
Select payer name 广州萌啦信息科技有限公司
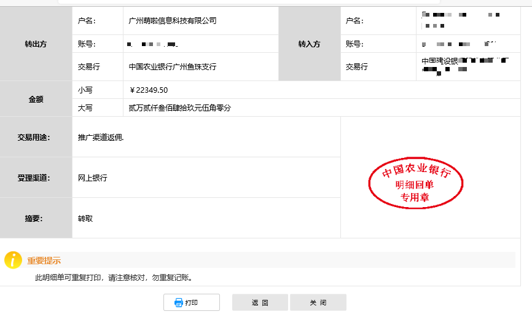point(173,21)
